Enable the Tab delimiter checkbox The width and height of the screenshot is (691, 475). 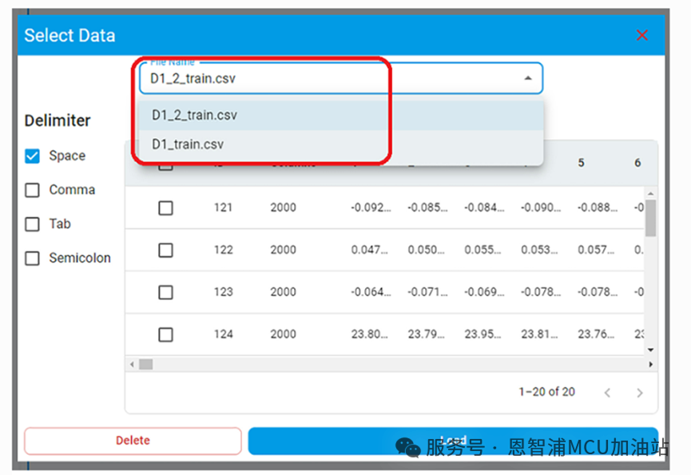tap(32, 224)
